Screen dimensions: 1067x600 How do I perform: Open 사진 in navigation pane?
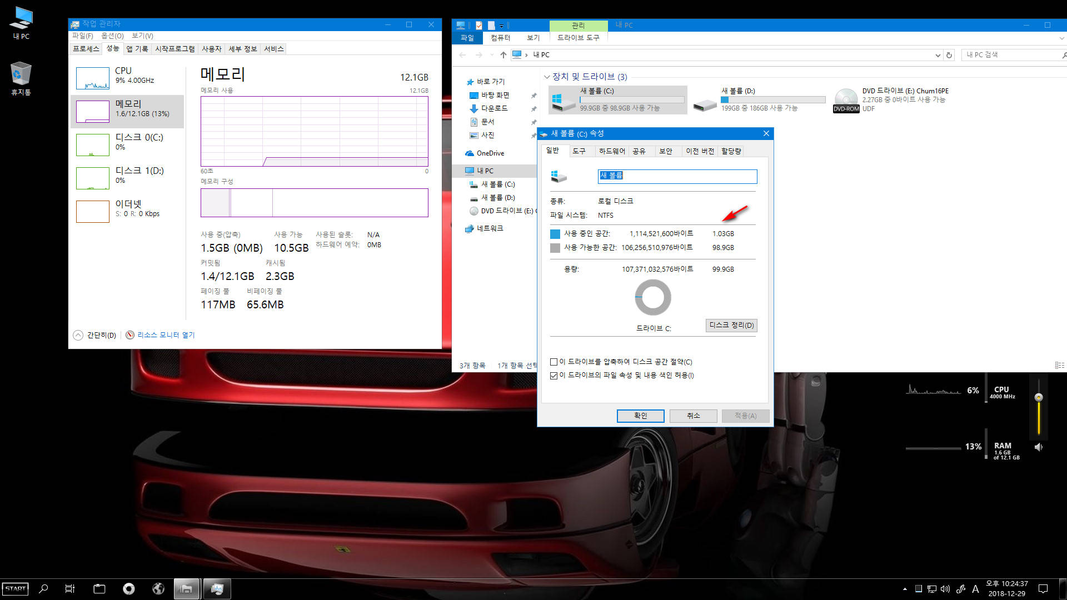(482, 135)
